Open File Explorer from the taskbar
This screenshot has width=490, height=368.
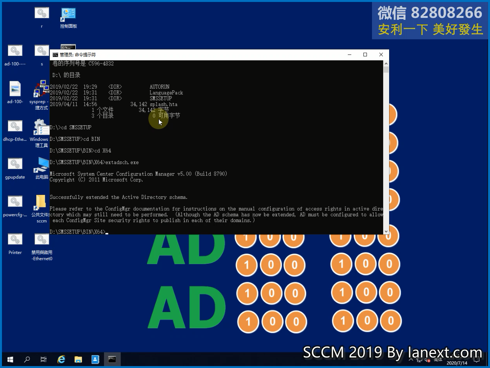[78, 359]
